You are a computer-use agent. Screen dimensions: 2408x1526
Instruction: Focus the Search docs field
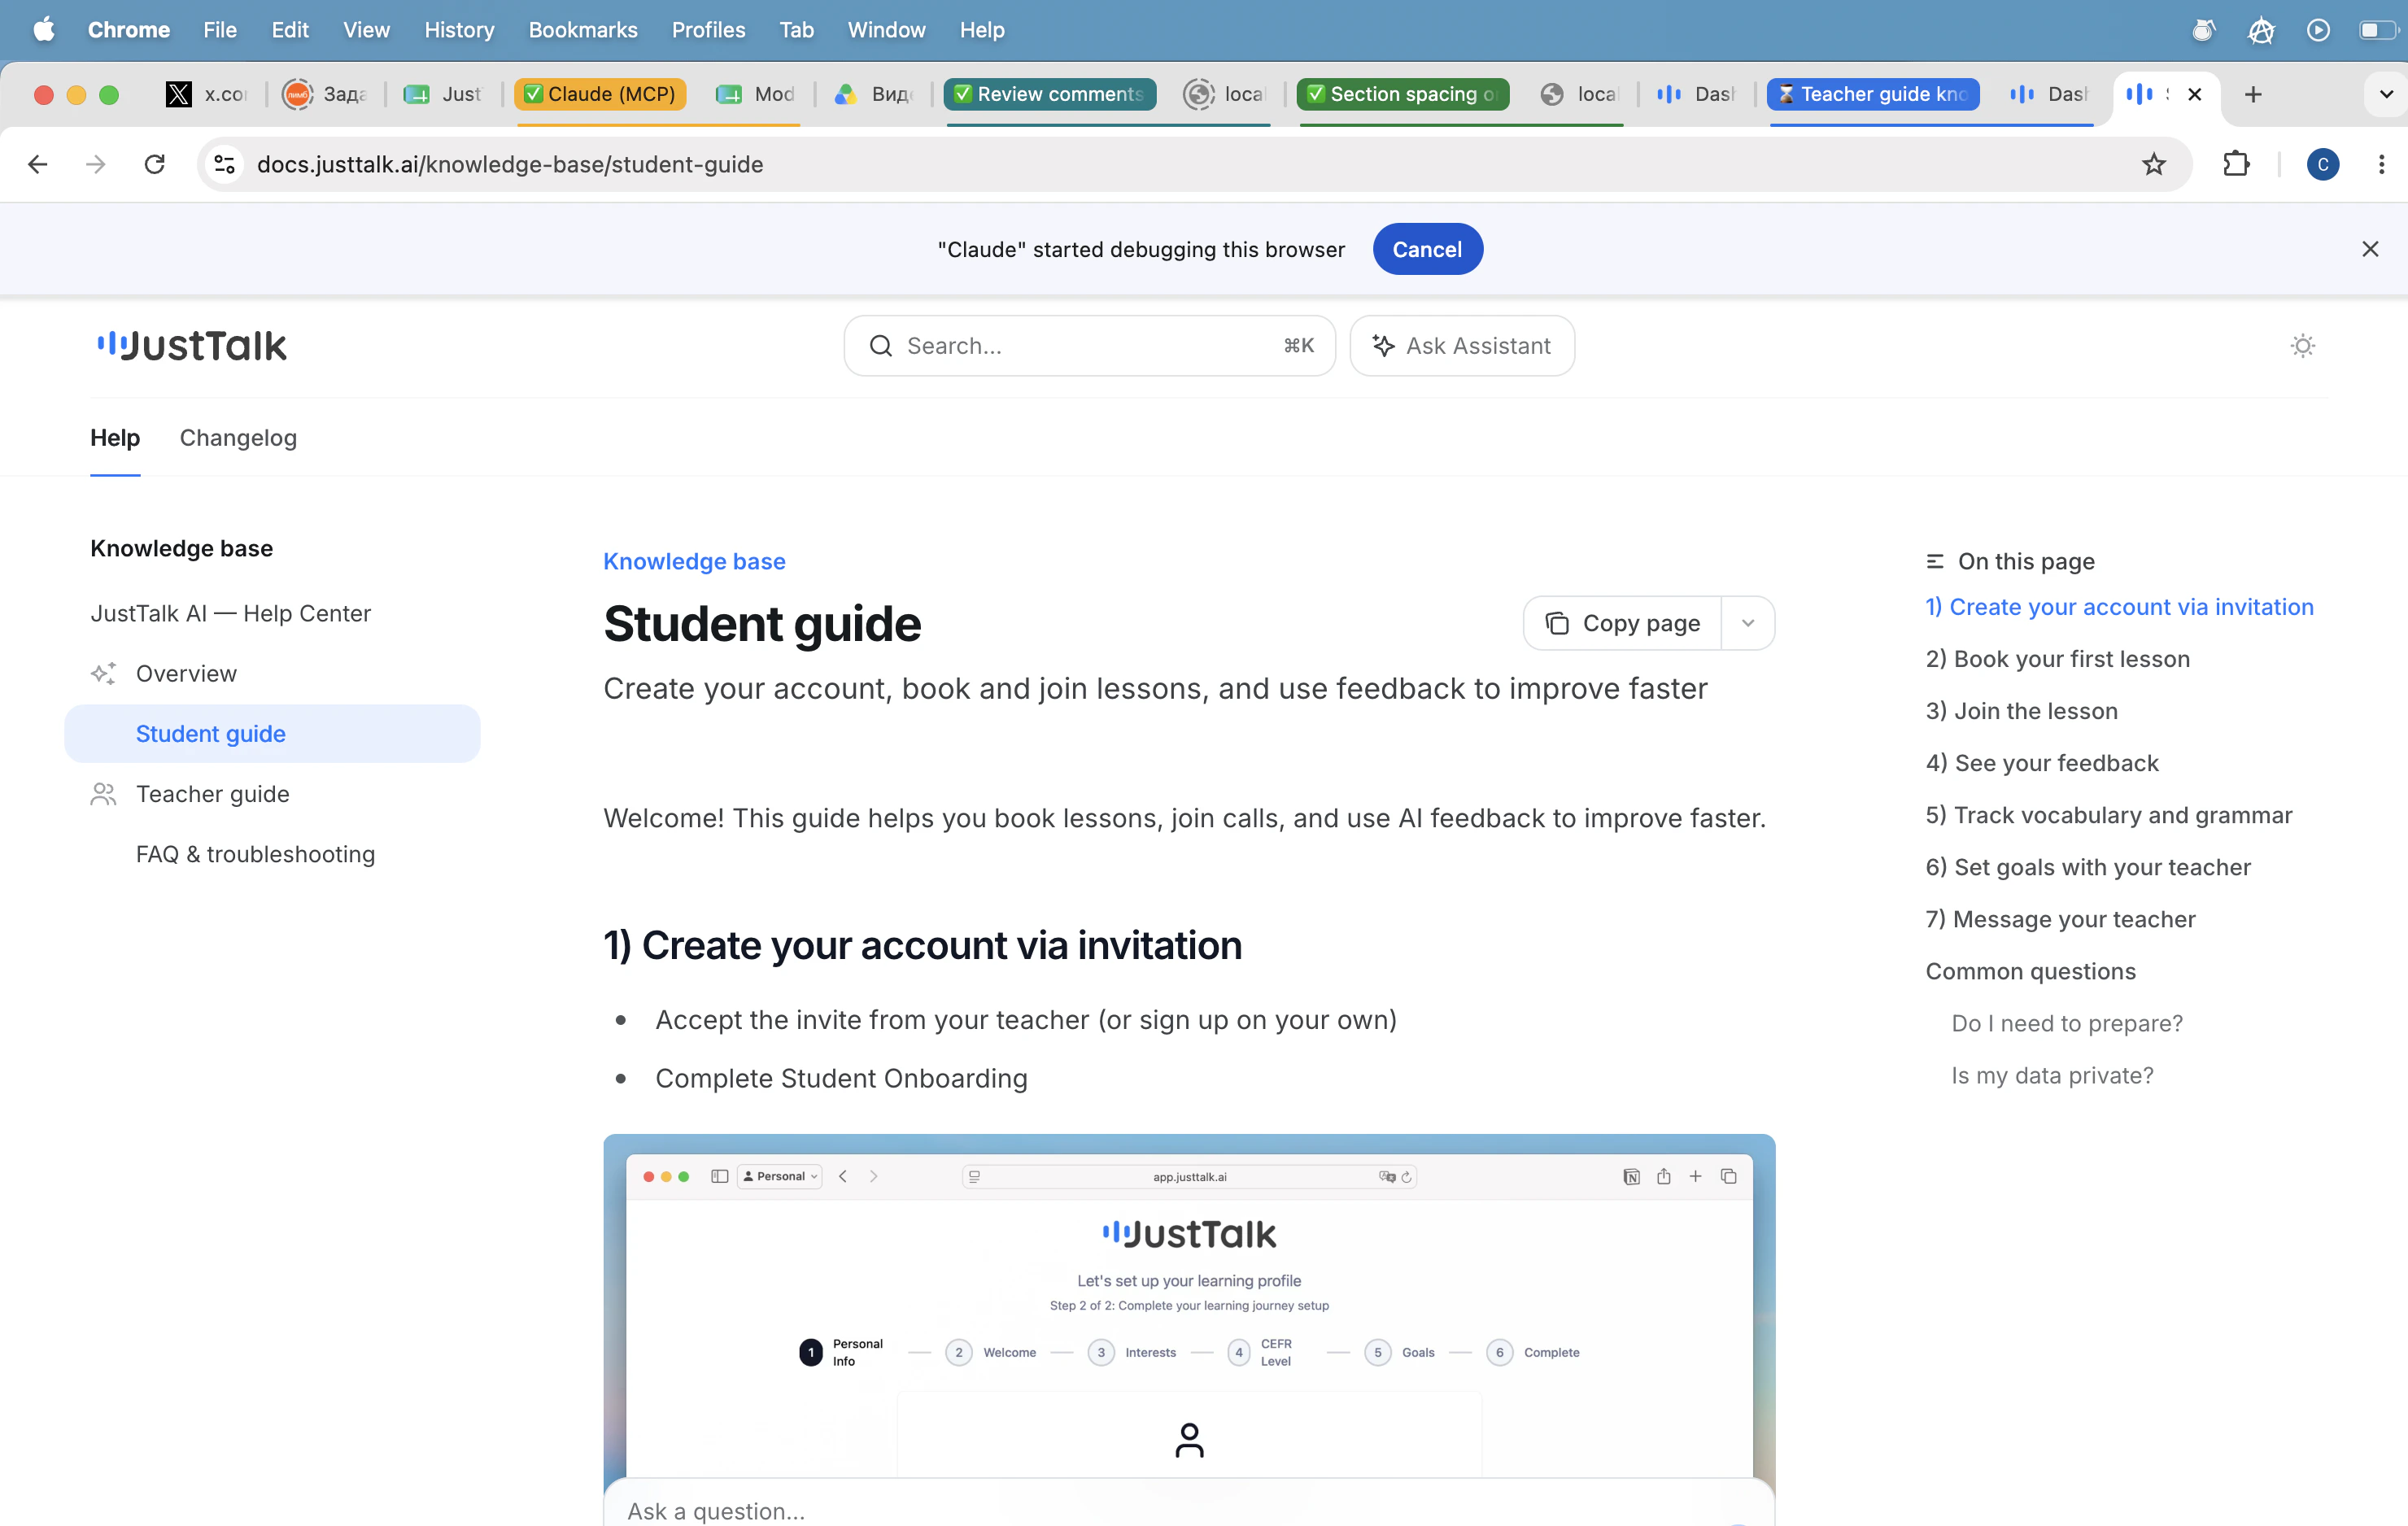tap(1089, 346)
